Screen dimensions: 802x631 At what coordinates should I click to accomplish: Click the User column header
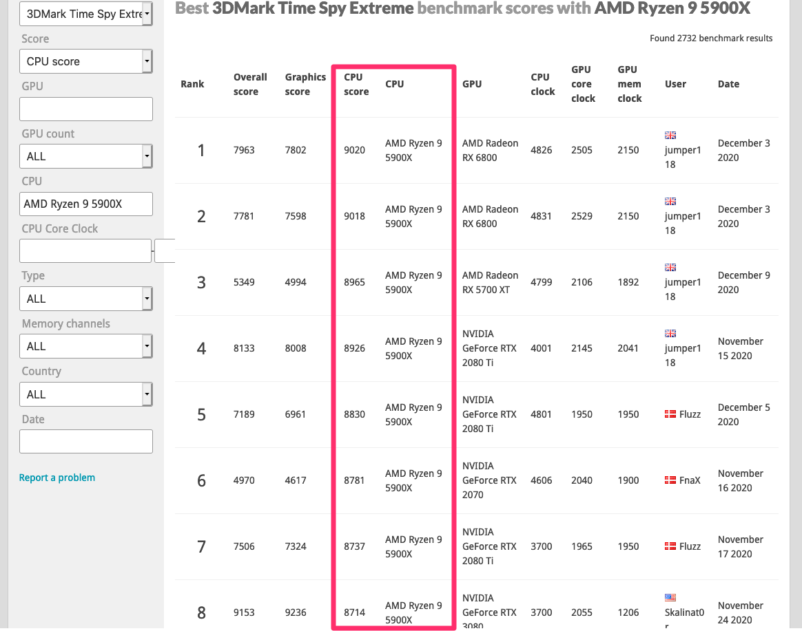pyautogui.click(x=675, y=85)
